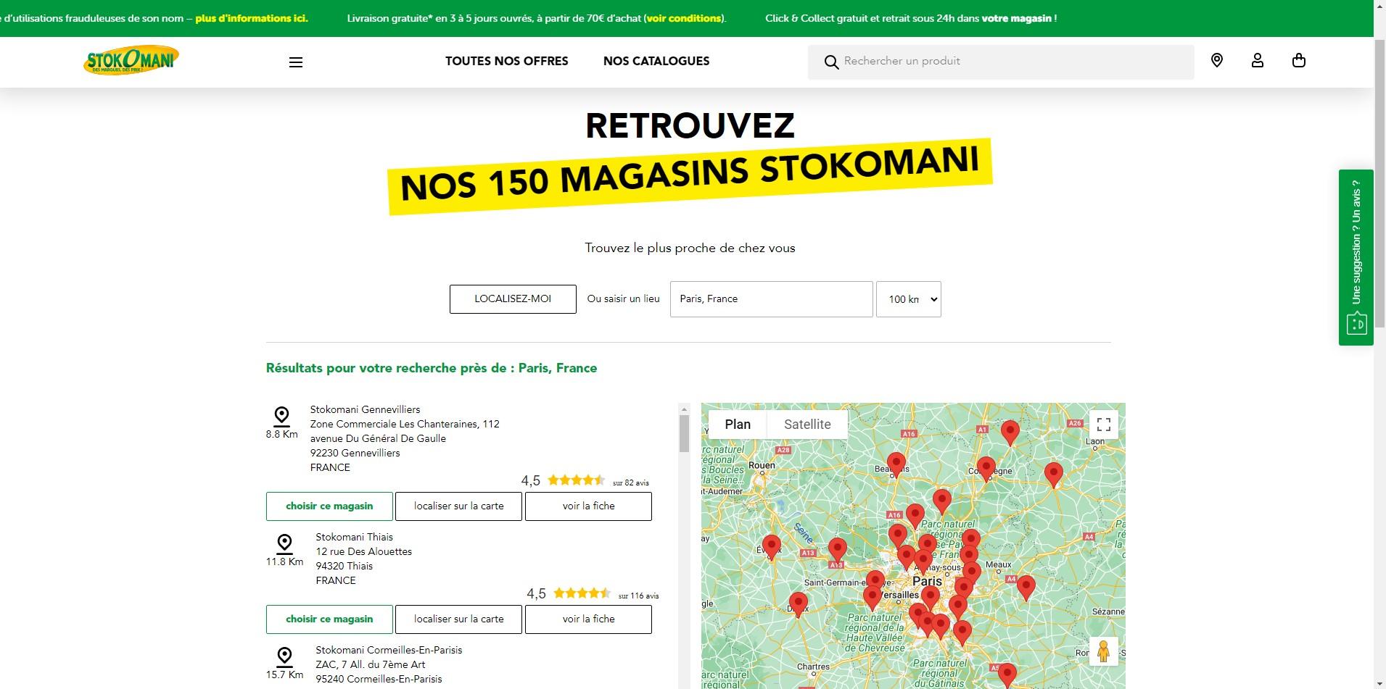Screen dimensions: 1386x689
Task: Click the store list scrollbar thumb
Action: pyautogui.click(x=684, y=434)
